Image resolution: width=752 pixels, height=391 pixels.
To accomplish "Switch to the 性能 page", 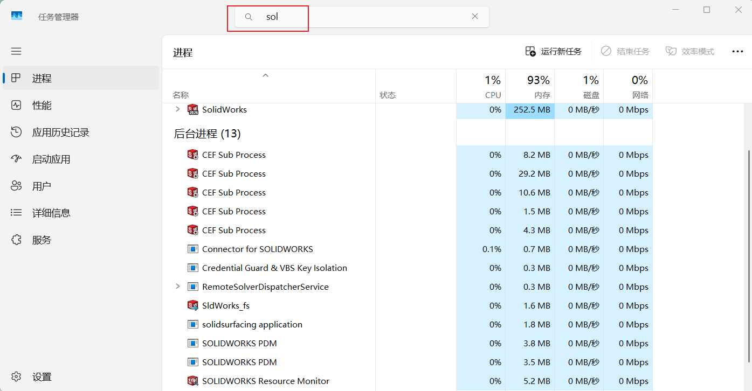I will (x=81, y=105).
